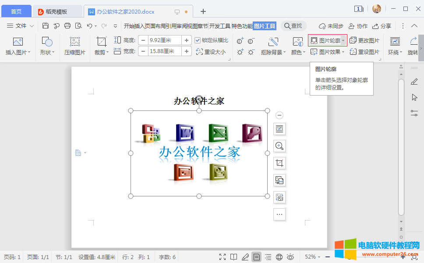Click the save icon in quick toolbar
Screen dimensions: 424x263
coord(46,26)
